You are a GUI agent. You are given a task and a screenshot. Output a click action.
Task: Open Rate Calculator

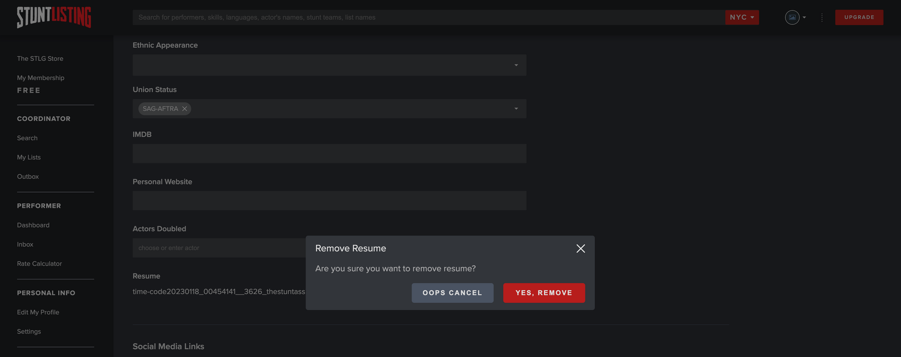tap(40, 264)
